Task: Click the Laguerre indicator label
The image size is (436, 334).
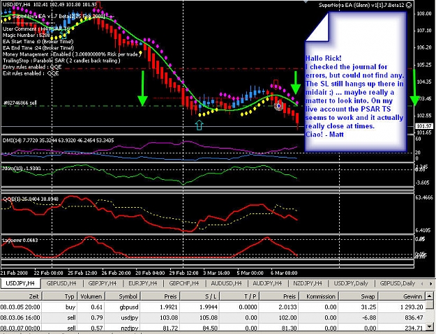Action: (20, 240)
